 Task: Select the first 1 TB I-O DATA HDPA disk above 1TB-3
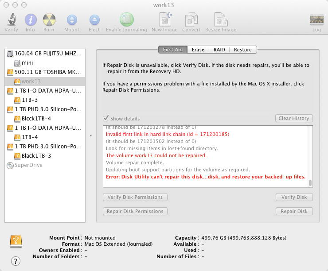click(x=45, y=91)
